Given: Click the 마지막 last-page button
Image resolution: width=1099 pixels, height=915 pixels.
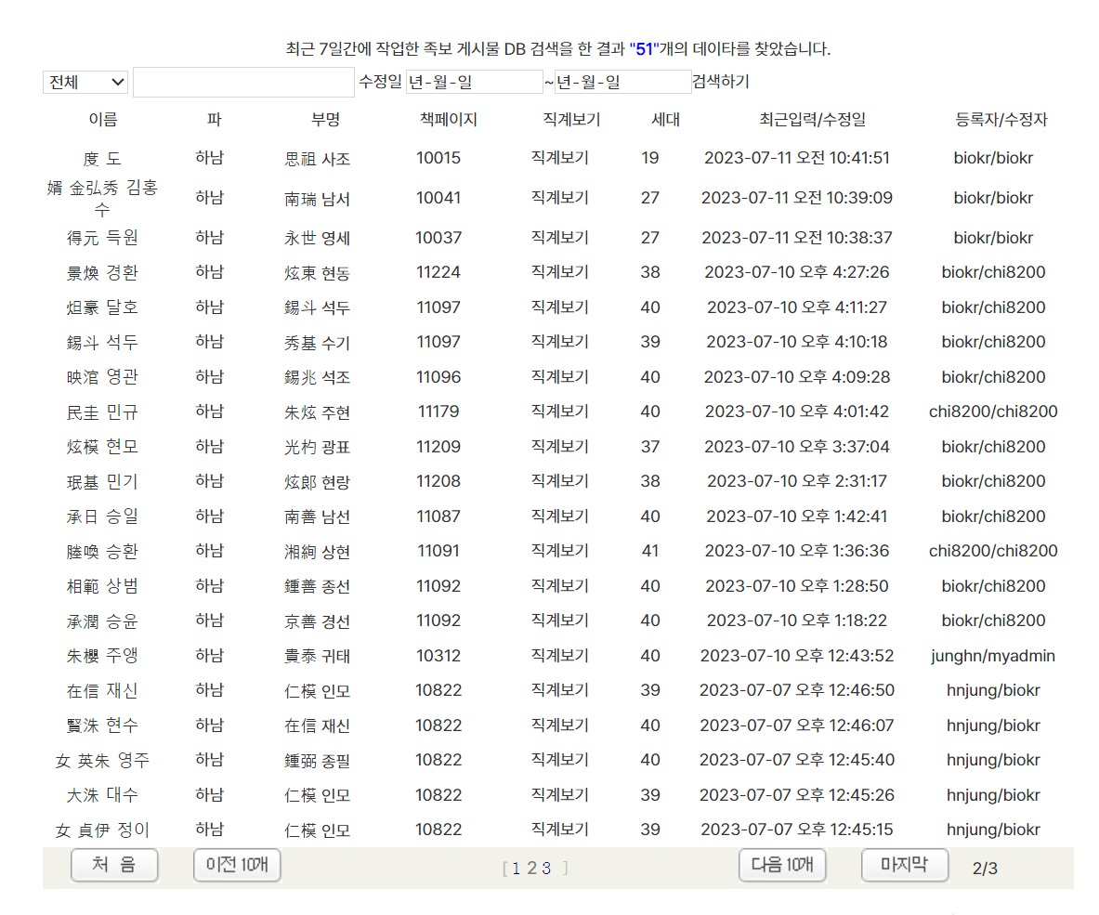Looking at the screenshot, I should (x=905, y=865).
